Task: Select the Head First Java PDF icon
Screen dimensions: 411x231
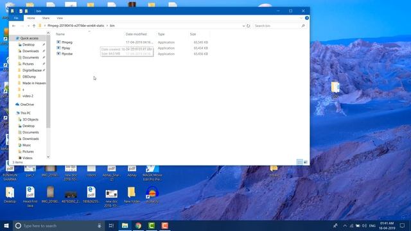Action: [x=30, y=197]
